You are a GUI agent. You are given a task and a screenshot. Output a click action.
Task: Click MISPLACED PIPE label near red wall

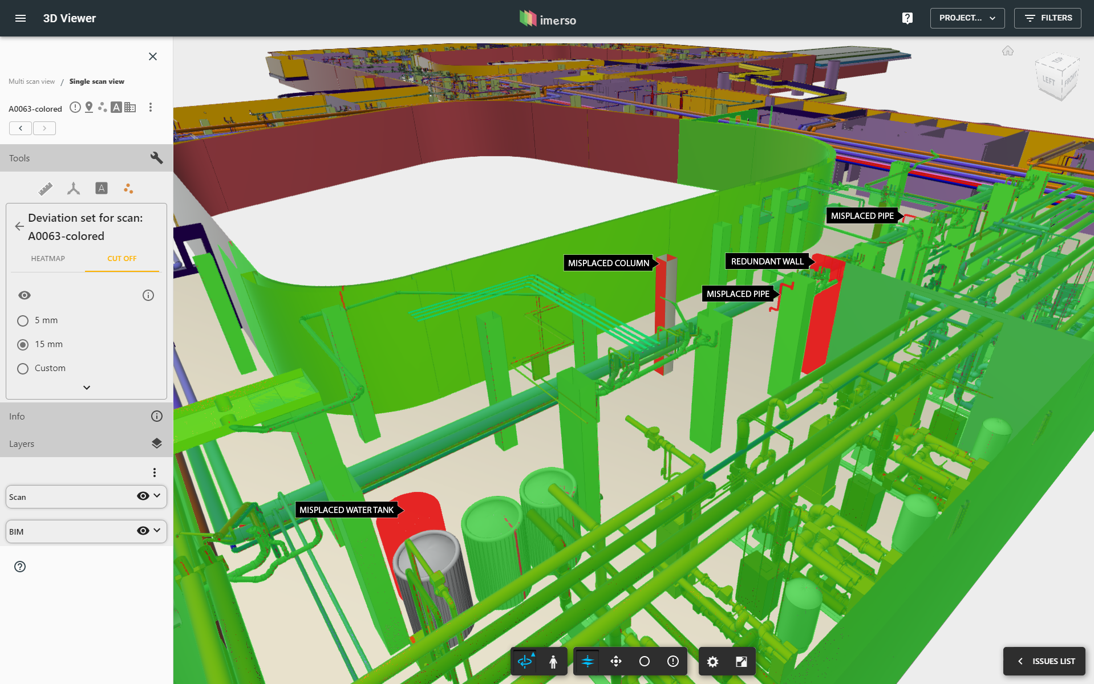(x=738, y=294)
